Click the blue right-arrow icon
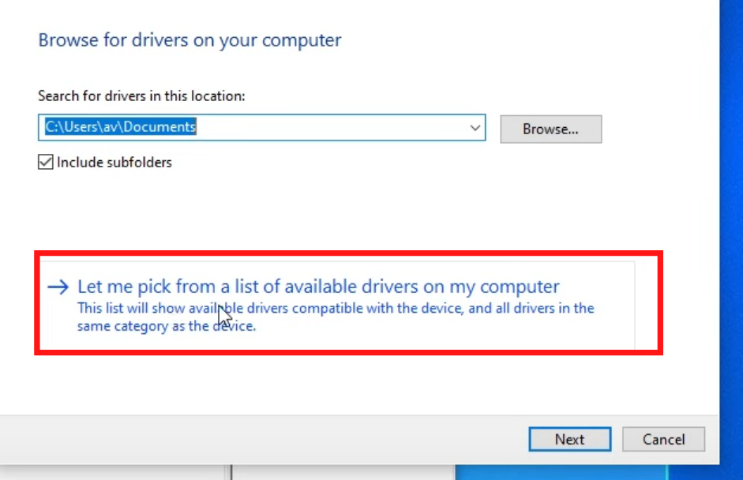The image size is (743, 480). pos(58,287)
